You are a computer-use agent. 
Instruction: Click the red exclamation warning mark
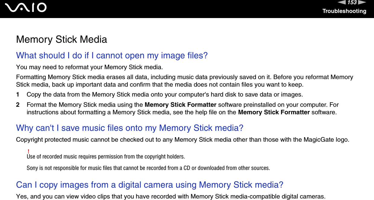tap(28, 151)
